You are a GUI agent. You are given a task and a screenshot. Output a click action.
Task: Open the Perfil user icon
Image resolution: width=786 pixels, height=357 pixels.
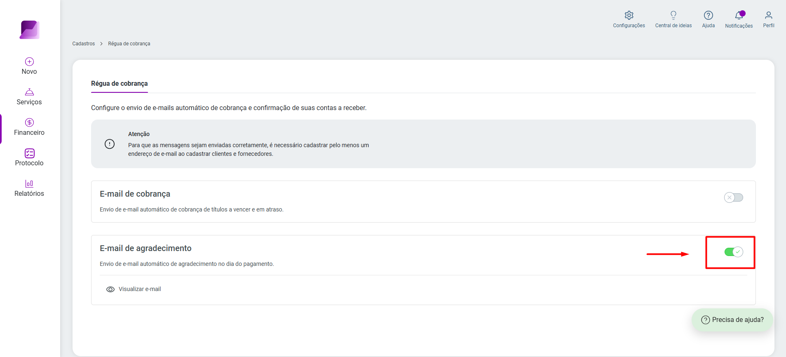tap(768, 15)
